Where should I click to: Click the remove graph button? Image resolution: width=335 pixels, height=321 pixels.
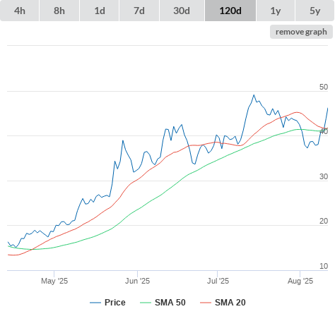301,32
